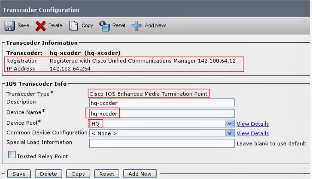Click the Save label in top toolbar
Image resolution: width=312 pixels, height=179 pixels.
point(23,25)
